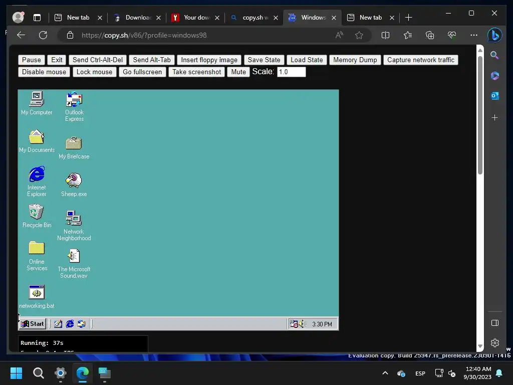Click the Windows 98 tray volume icon
513x385 pixels.
click(x=301, y=324)
